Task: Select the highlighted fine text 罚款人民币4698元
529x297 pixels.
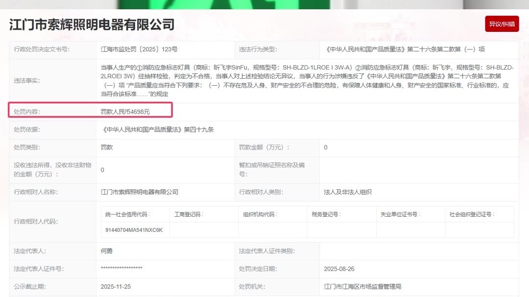Action: point(125,112)
